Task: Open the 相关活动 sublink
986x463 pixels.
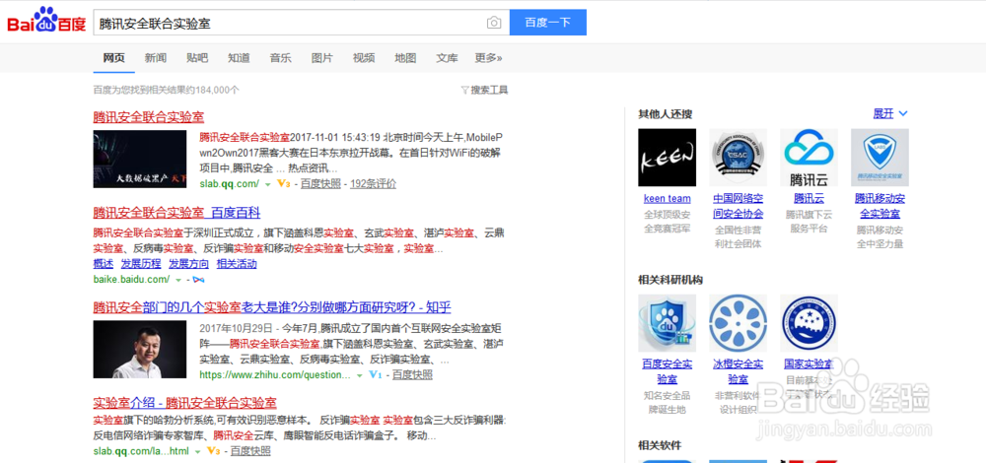Action: (x=237, y=263)
